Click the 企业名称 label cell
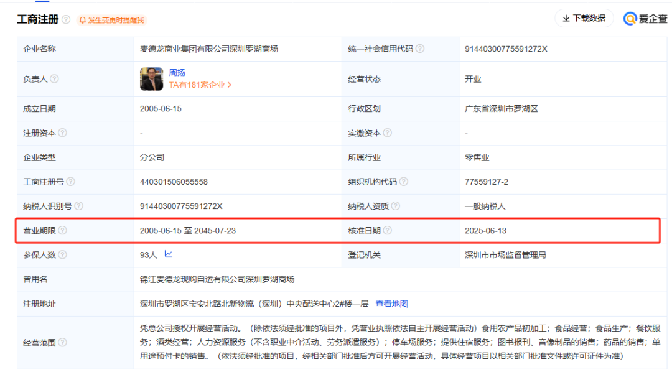672x385 pixels. pyautogui.click(x=75, y=49)
